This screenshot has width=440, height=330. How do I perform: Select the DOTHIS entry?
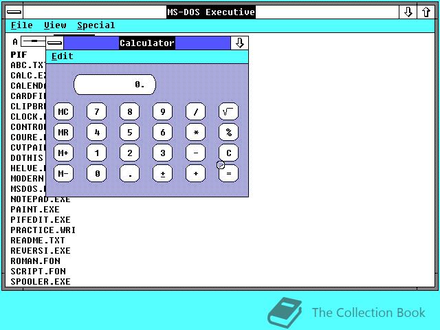pos(27,157)
